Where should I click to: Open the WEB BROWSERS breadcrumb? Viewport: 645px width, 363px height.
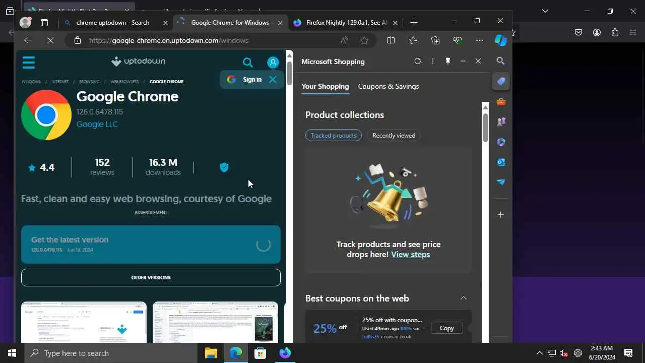[x=124, y=82]
